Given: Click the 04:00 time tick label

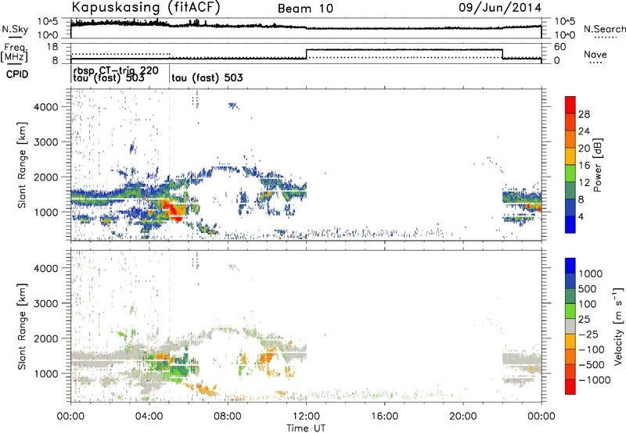Looking at the screenshot, I should coord(149,417).
